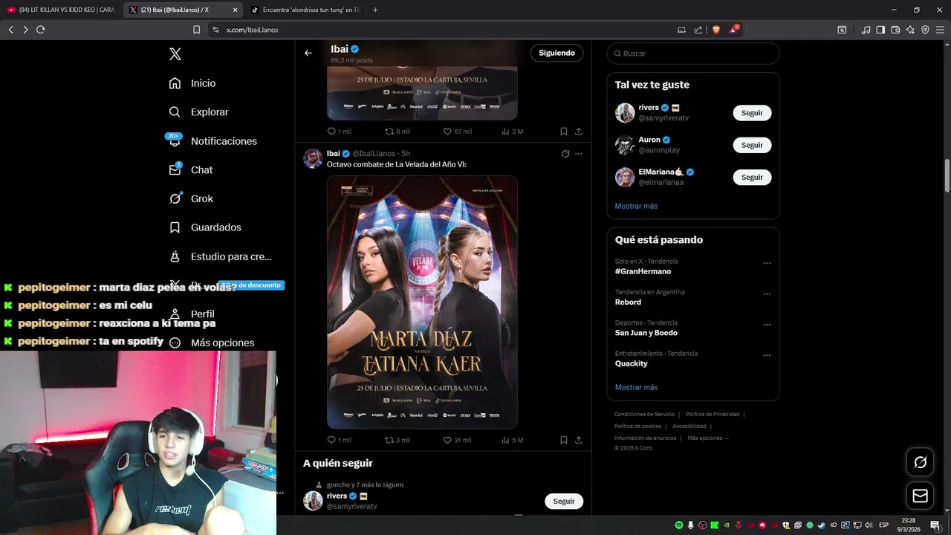Switch to the TikTok alondrissa tab
The width and height of the screenshot is (951, 535).
(x=305, y=10)
